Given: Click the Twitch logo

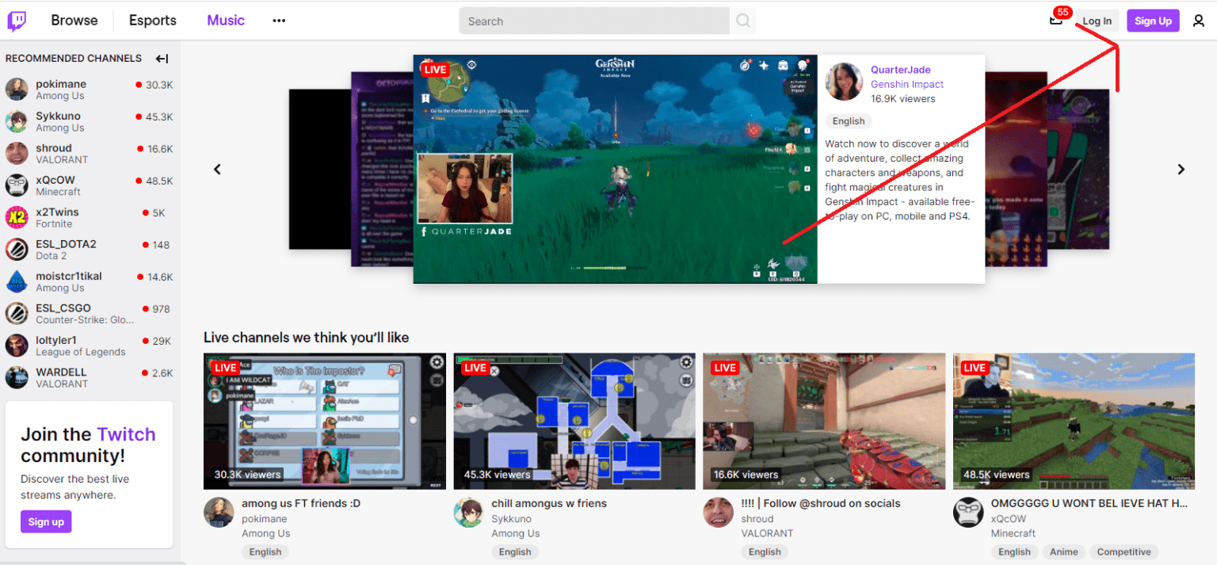Looking at the screenshot, I should pyautogui.click(x=17, y=20).
